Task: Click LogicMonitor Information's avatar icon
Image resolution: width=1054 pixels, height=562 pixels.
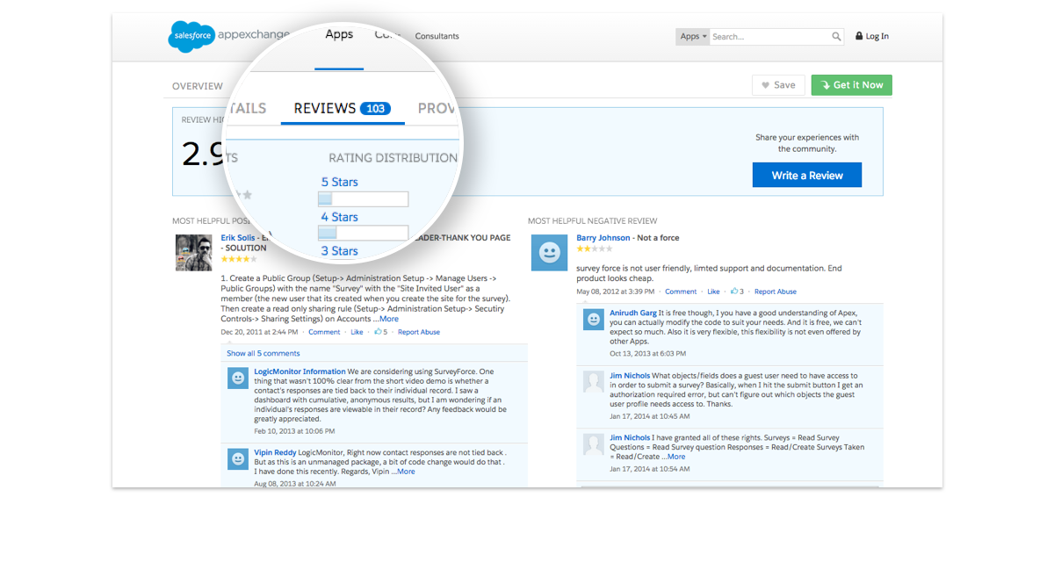Action: pyautogui.click(x=237, y=378)
